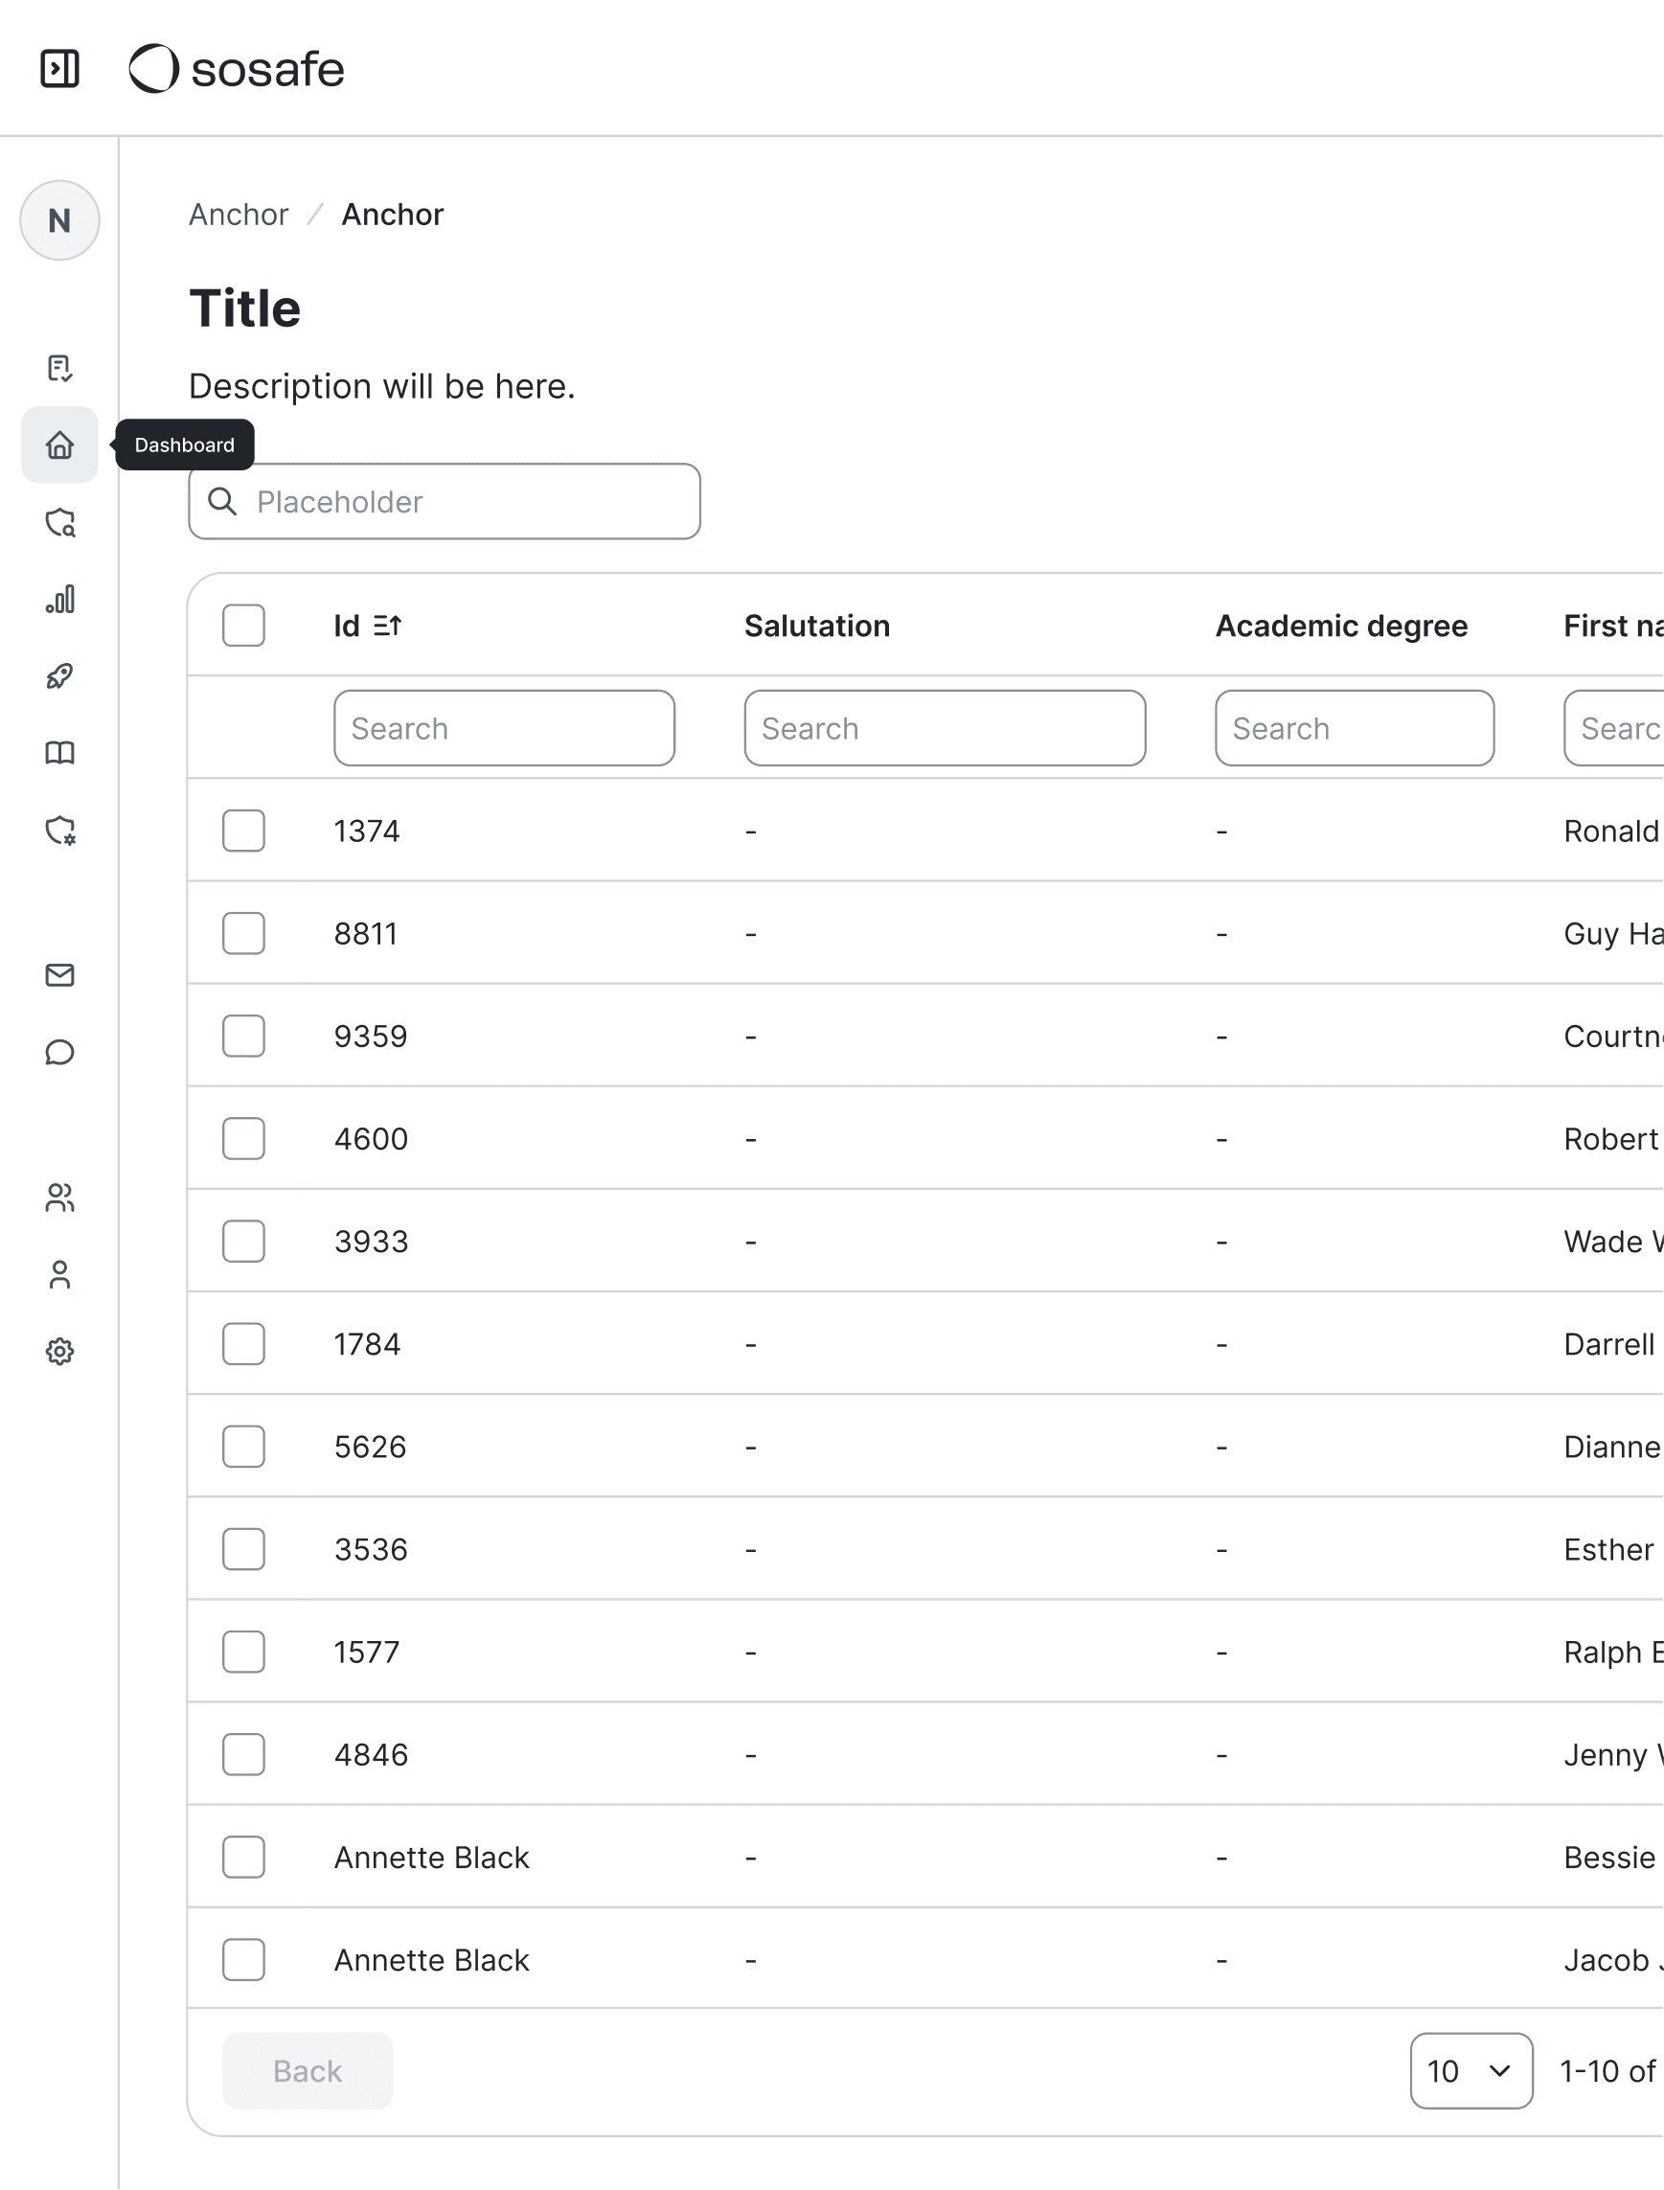The width and height of the screenshot is (1664, 2190).
Task: Open the chat bubble sidebar icon
Action: pyautogui.click(x=59, y=1052)
